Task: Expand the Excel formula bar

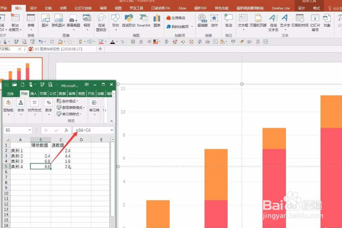Action: coord(112,130)
